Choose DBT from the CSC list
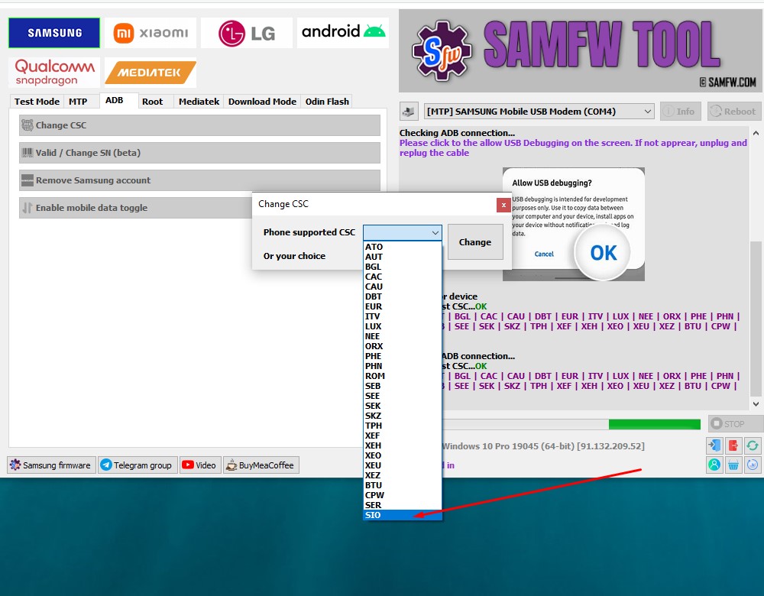Viewport: 764px width, 596px height. click(x=403, y=296)
